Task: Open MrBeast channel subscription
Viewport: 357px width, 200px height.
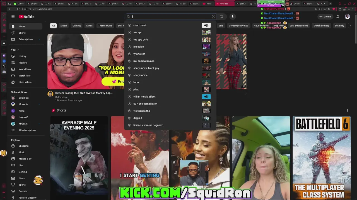Action: point(25,124)
